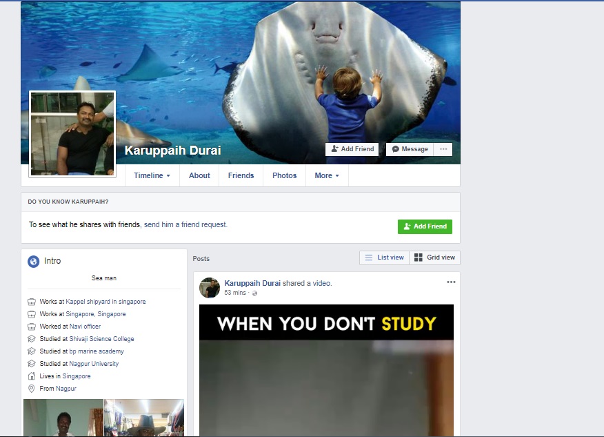Expand the More dropdown tab
Viewport: 604px width, 437px height.
pos(327,175)
